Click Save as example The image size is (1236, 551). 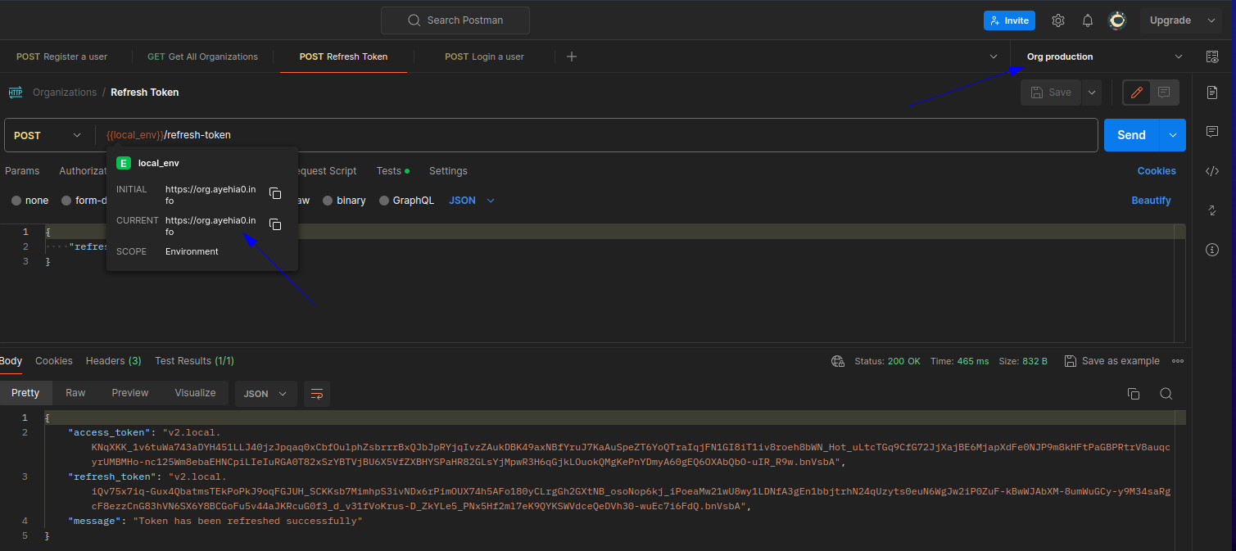(x=1111, y=361)
